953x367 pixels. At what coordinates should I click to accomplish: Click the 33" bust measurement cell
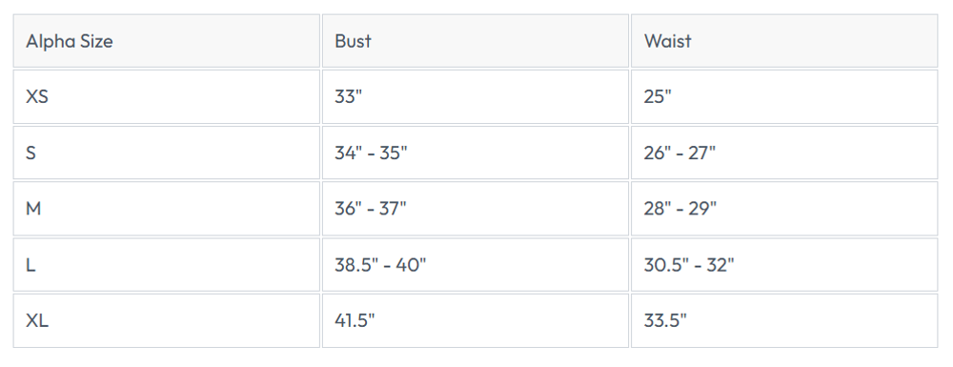tap(476, 96)
